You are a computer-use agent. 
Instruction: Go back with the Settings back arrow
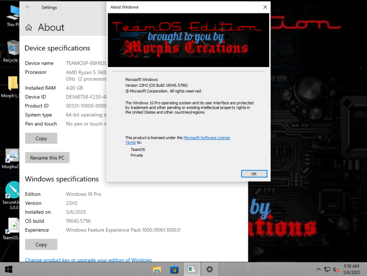click(x=28, y=7)
